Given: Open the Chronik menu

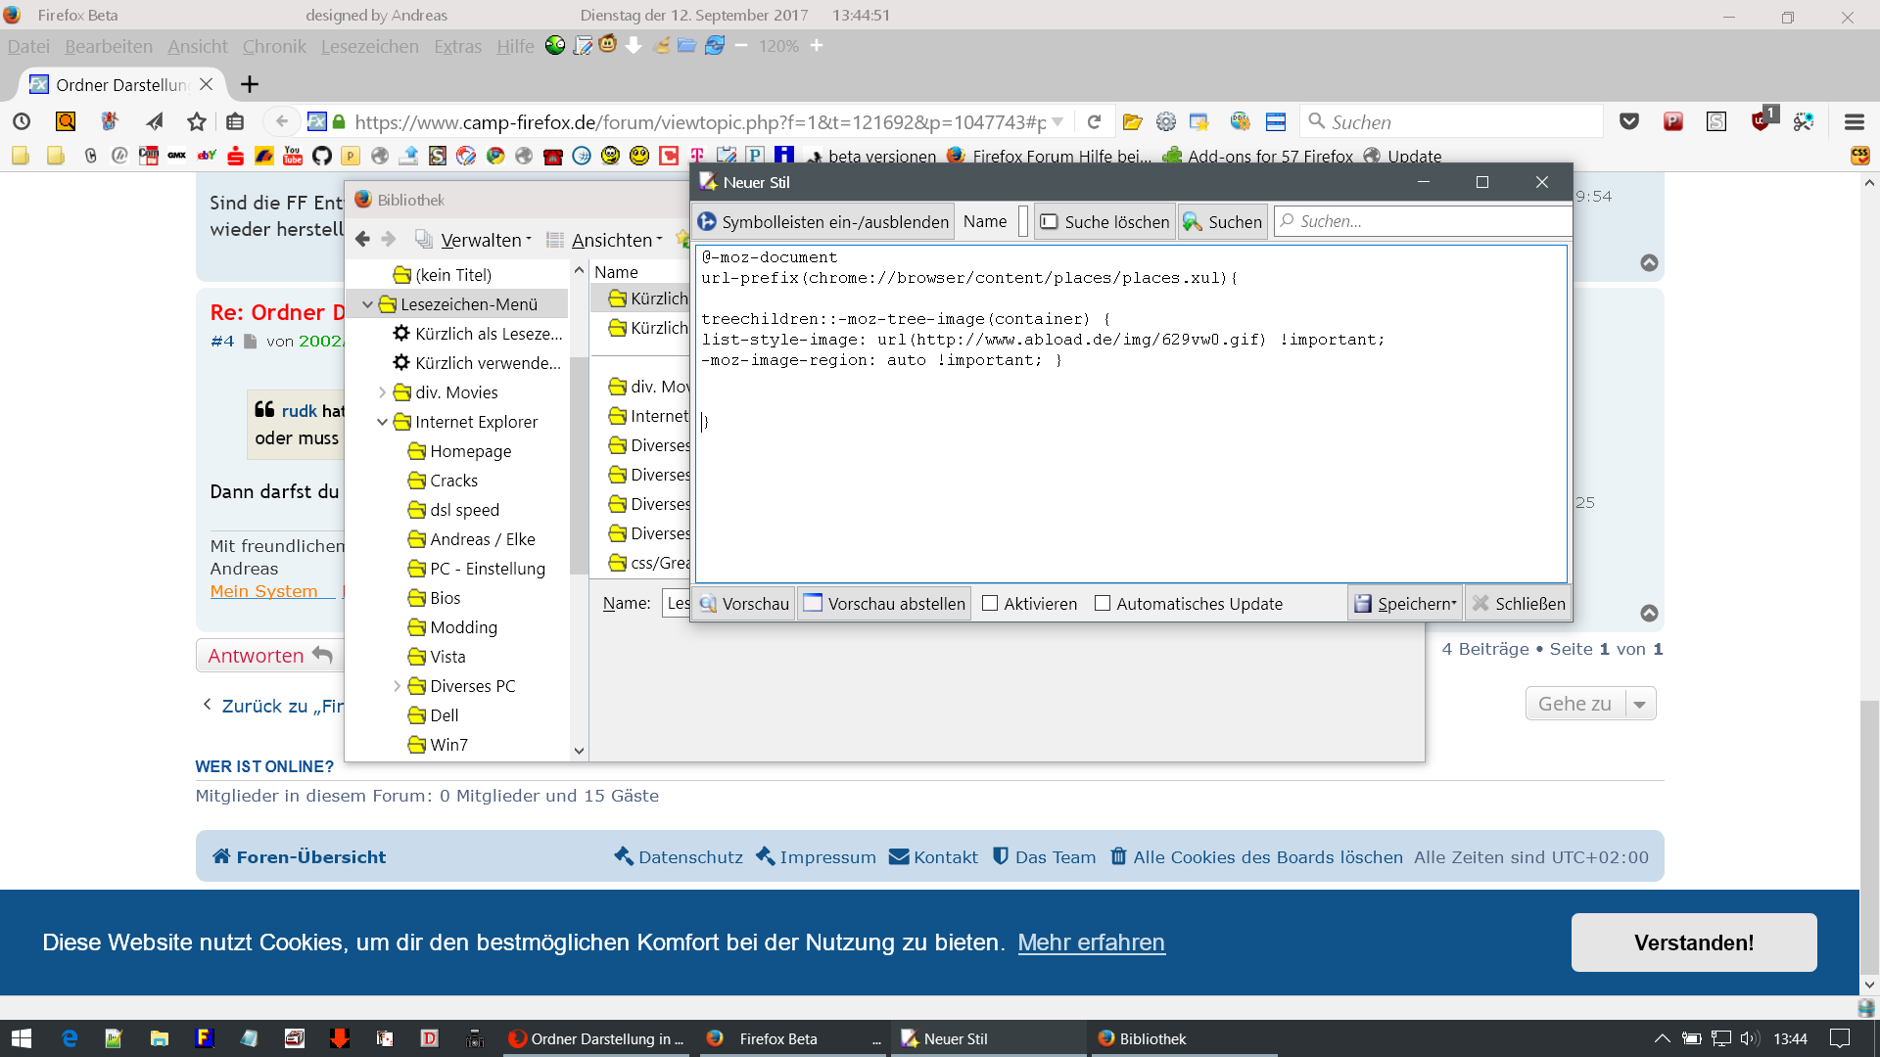Looking at the screenshot, I should [274, 46].
